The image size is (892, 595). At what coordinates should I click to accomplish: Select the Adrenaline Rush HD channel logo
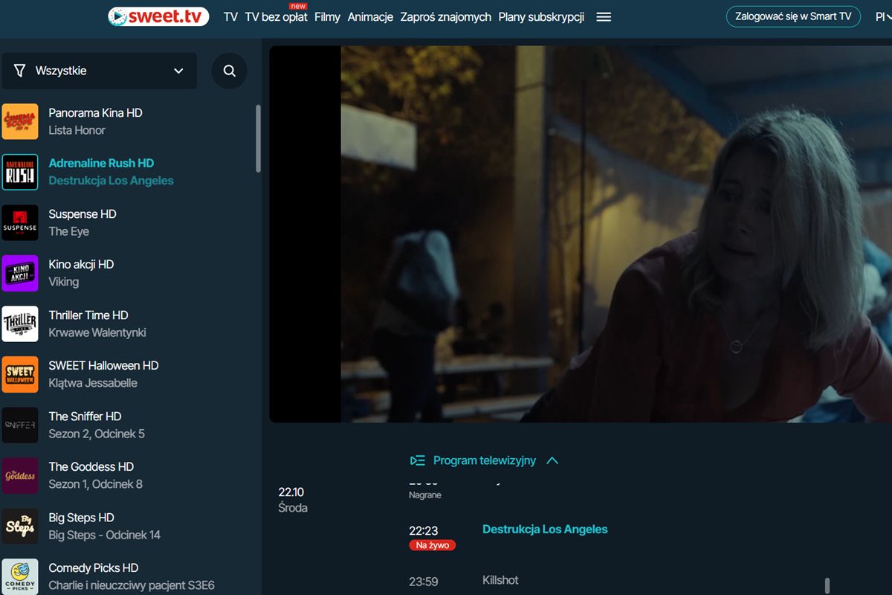pyautogui.click(x=20, y=172)
